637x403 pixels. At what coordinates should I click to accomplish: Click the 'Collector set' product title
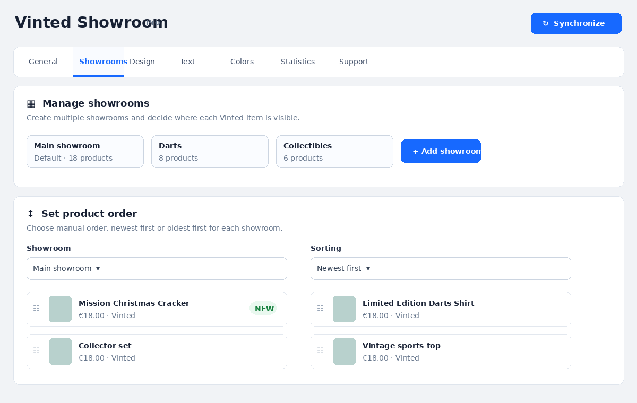coord(105,346)
